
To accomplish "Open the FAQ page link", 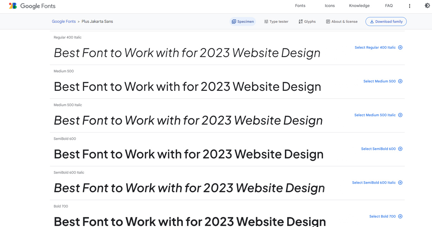I will [389, 6].
